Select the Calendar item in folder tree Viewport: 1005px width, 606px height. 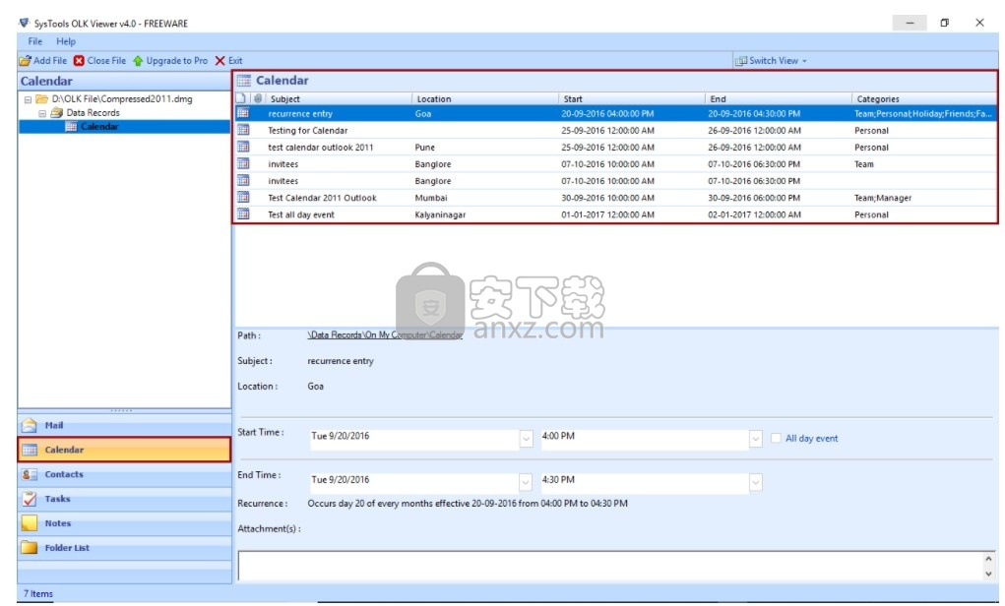click(99, 127)
